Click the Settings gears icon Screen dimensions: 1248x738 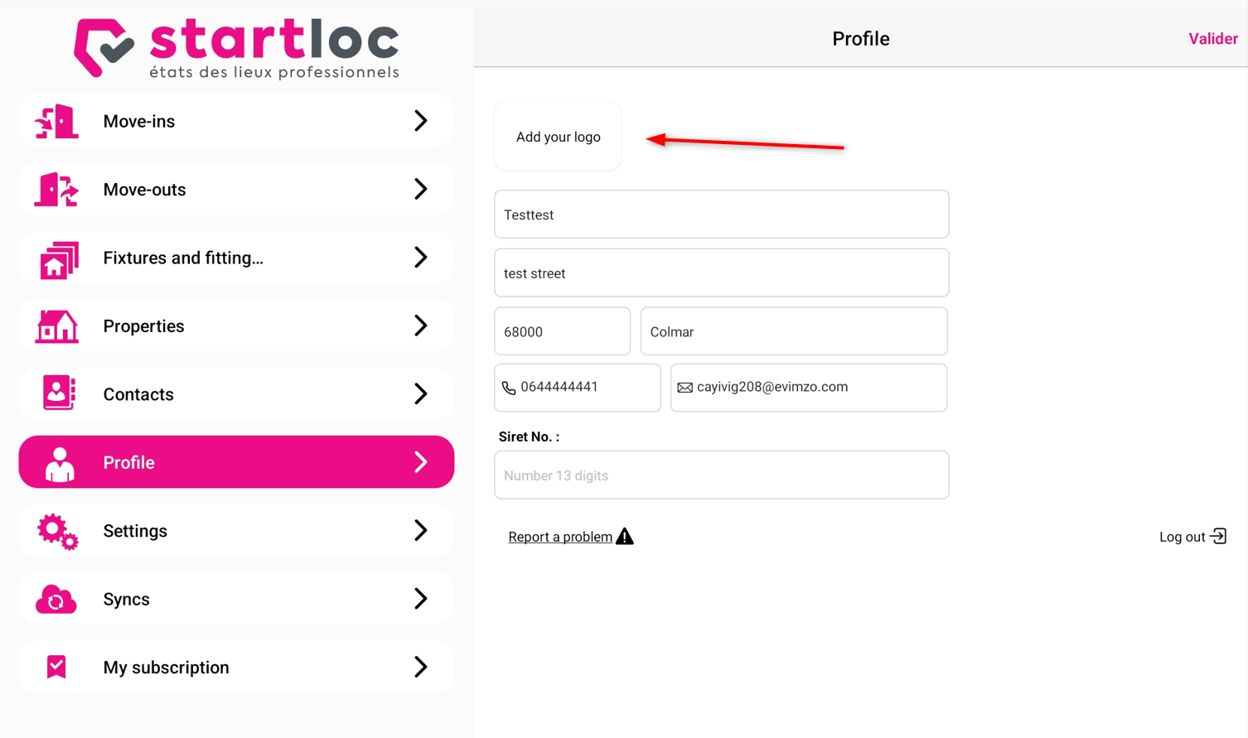click(57, 532)
